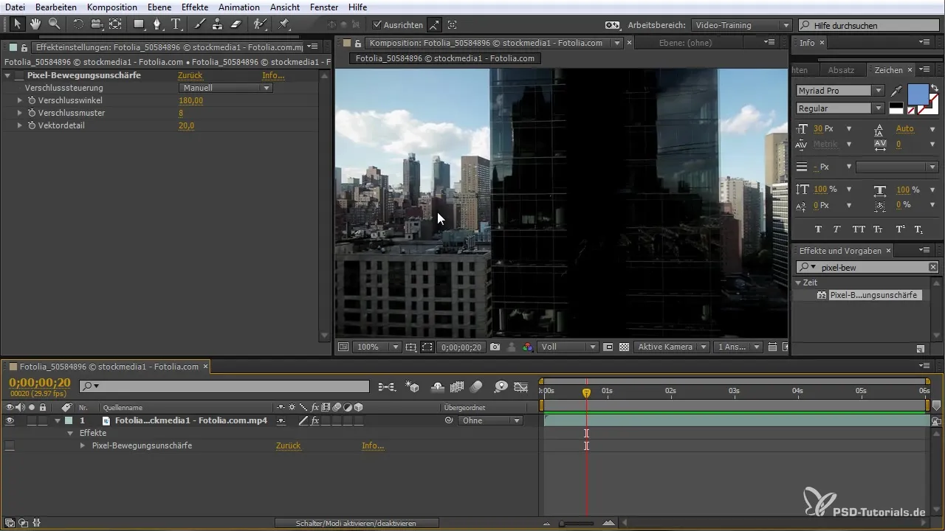
Task: Select the Eraser tool
Action: coord(236,24)
